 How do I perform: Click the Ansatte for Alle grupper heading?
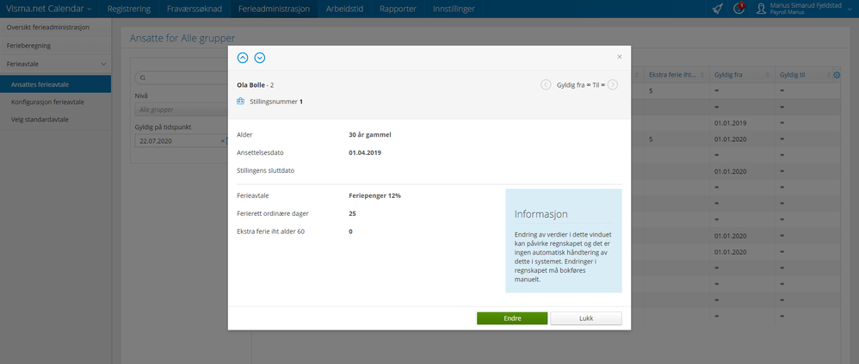pyautogui.click(x=182, y=39)
